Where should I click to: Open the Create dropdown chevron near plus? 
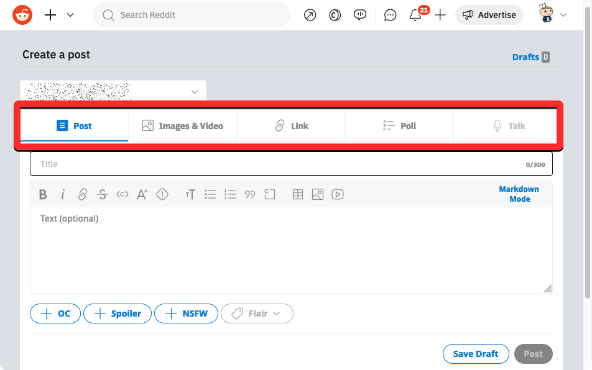[x=70, y=16]
